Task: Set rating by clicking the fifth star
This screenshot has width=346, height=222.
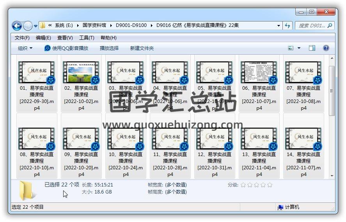Action: point(270,185)
